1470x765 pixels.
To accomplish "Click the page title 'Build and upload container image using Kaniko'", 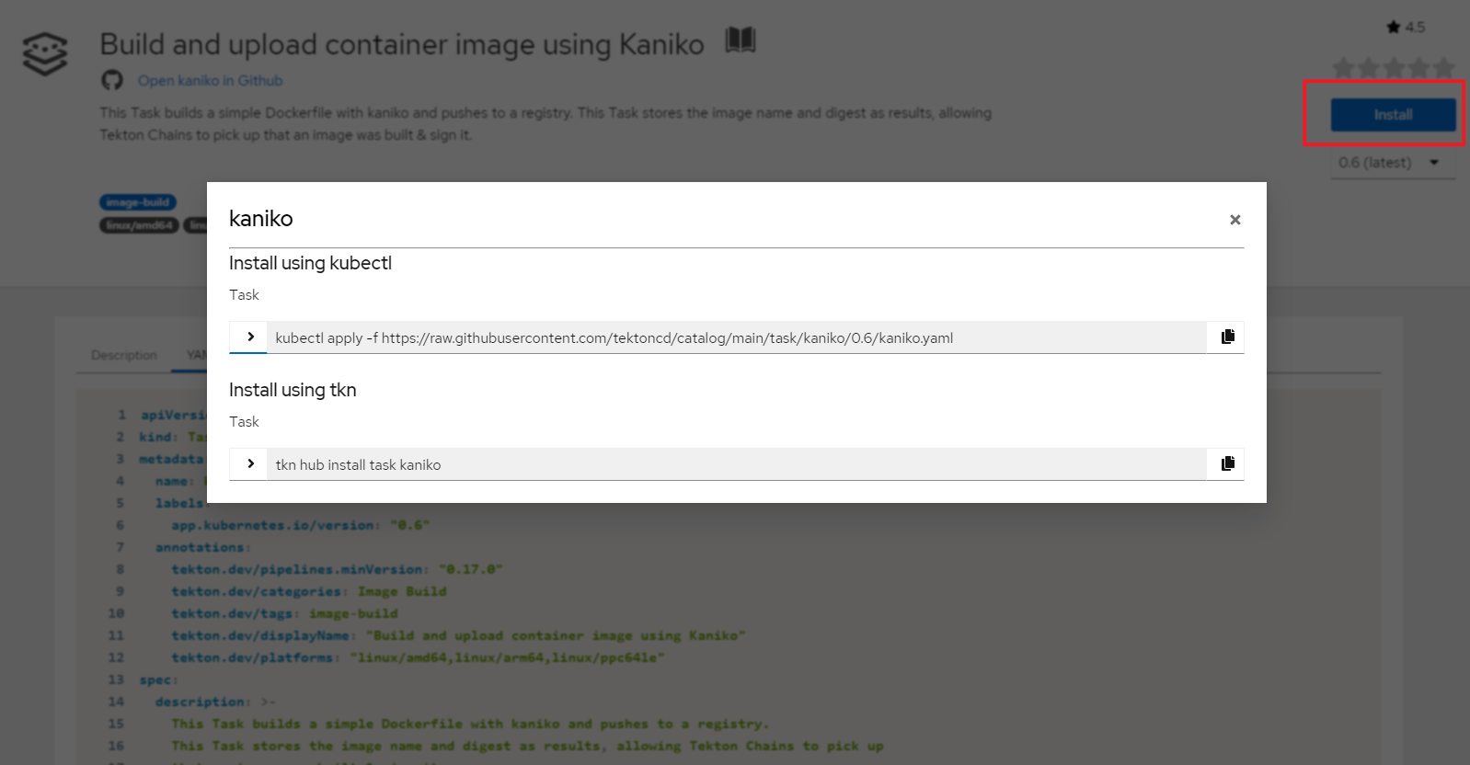I will (402, 44).
